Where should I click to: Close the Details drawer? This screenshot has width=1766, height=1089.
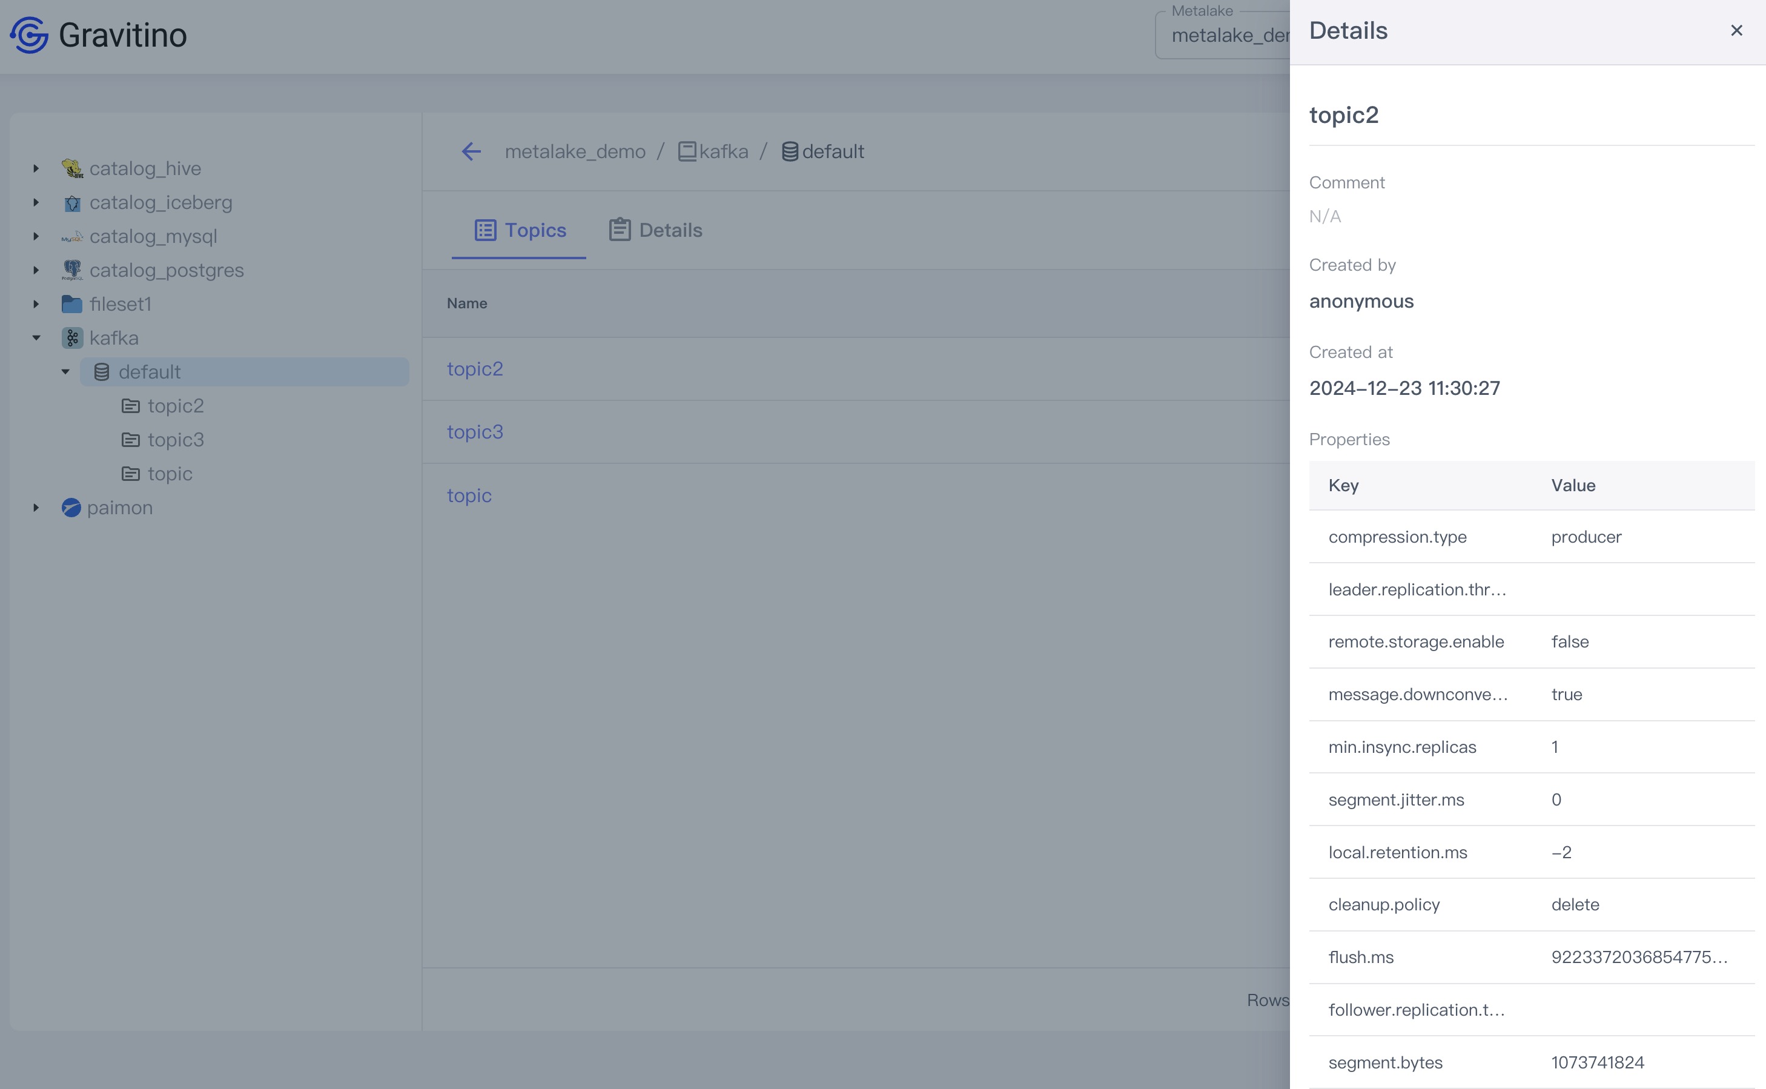(x=1736, y=30)
